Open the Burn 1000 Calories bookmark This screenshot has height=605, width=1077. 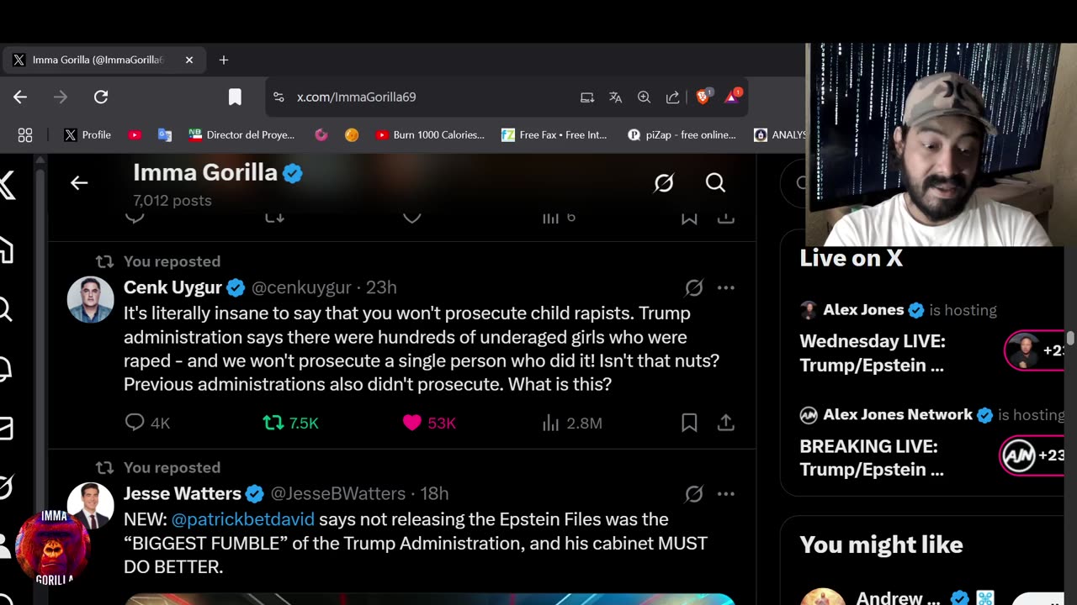[430, 134]
